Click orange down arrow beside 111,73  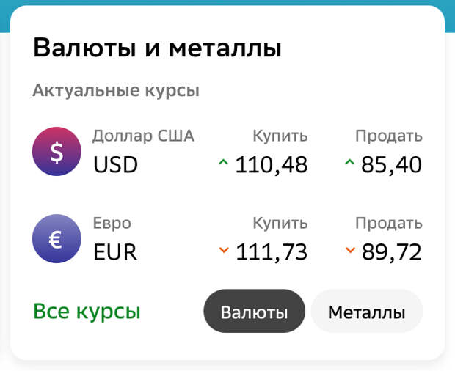tap(224, 250)
